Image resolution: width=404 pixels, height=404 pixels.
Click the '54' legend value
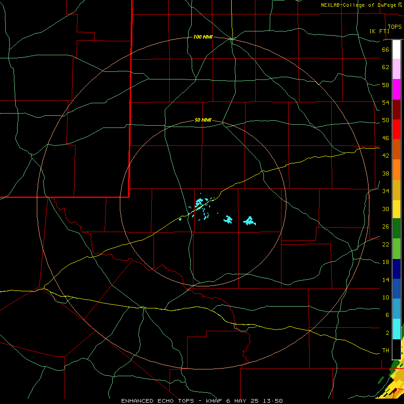[x=386, y=102]
